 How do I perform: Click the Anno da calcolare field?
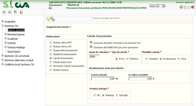pyautogui.click(x=95, y=57)
